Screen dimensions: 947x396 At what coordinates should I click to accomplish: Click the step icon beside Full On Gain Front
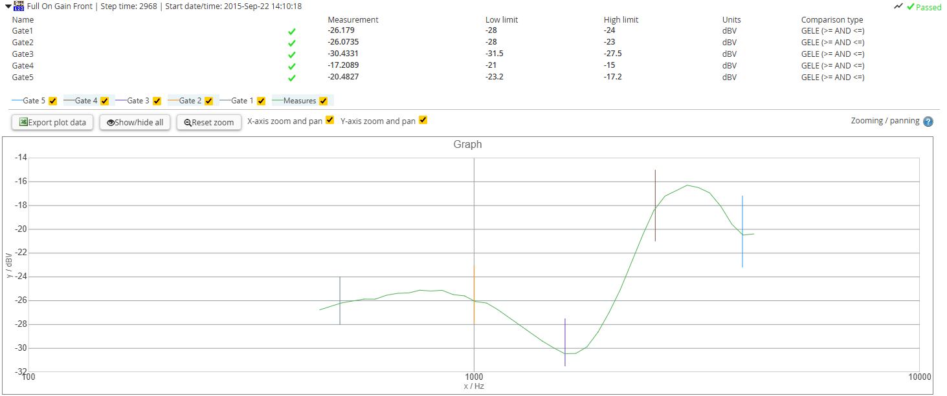click(19, 6)
